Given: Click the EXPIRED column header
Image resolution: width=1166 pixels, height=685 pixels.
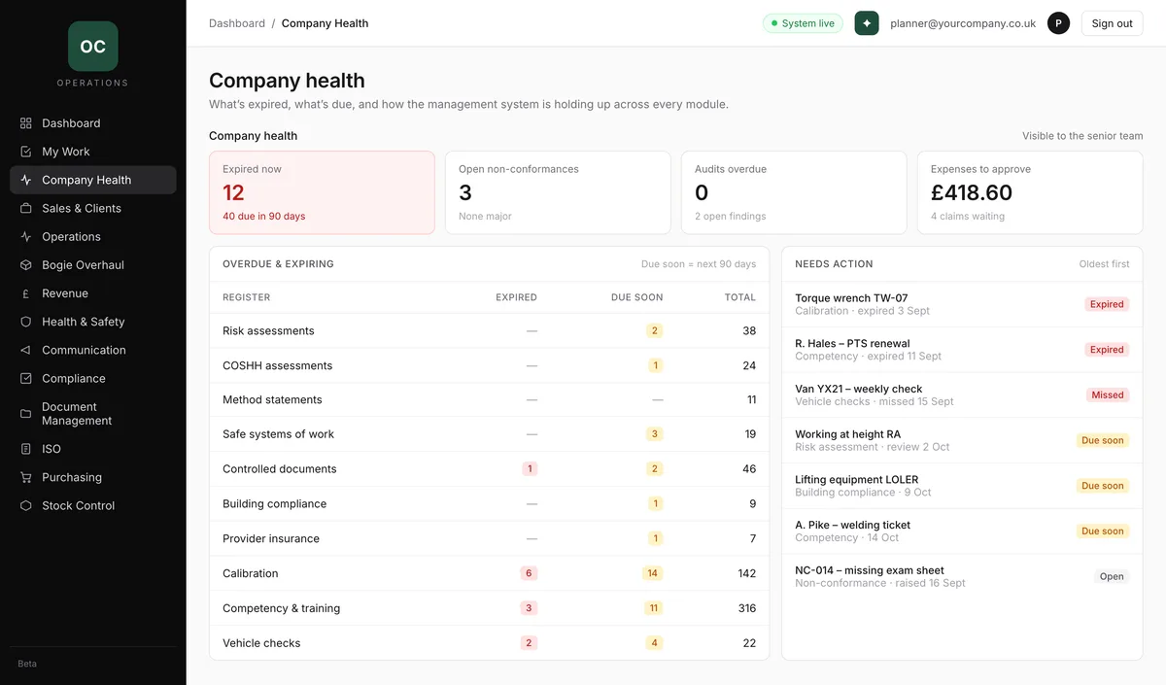Looking at the screenshot, I should pos(516,297).
